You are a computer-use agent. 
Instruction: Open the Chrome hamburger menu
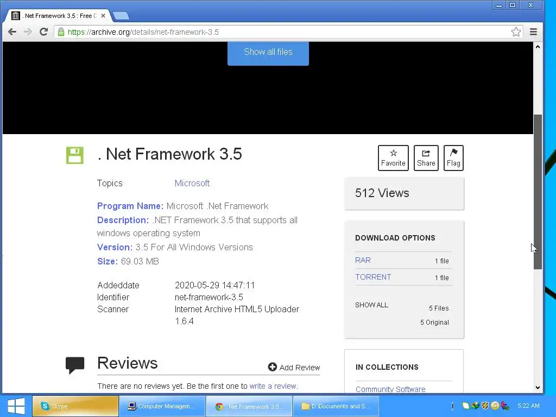pyautogui.click(x=533, y=32)
